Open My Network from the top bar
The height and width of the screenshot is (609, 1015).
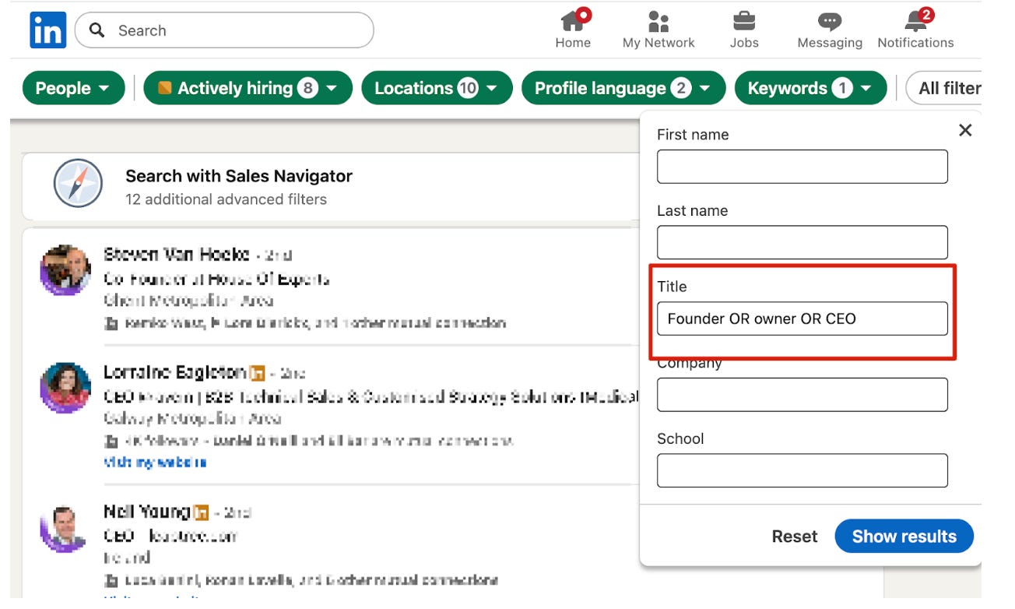click(x=659, y=30)
